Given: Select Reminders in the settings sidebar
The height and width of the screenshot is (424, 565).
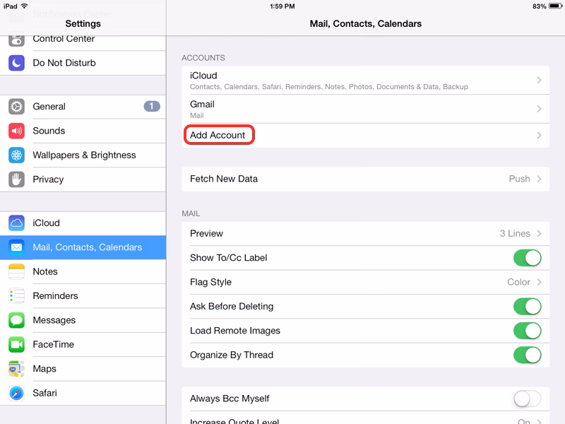Looking at the screenshot, I should [55, 296].
